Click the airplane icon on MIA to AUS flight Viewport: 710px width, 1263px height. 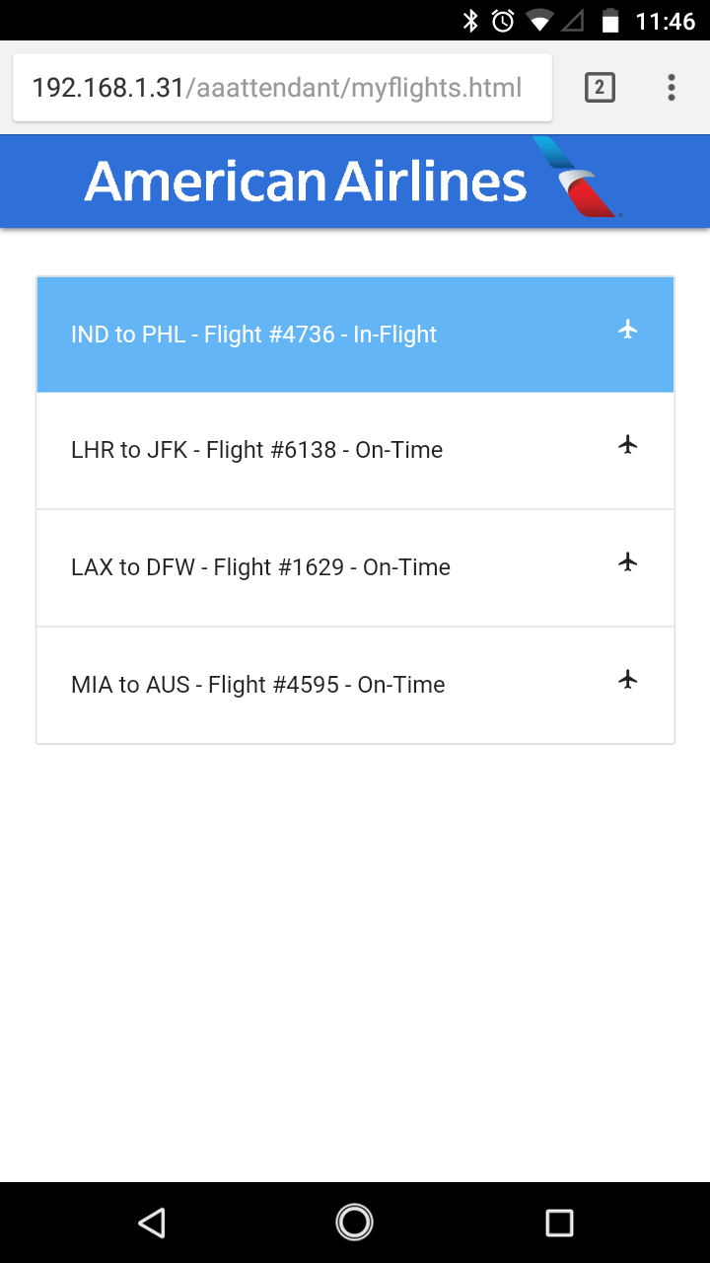click(x=628, y=679)
